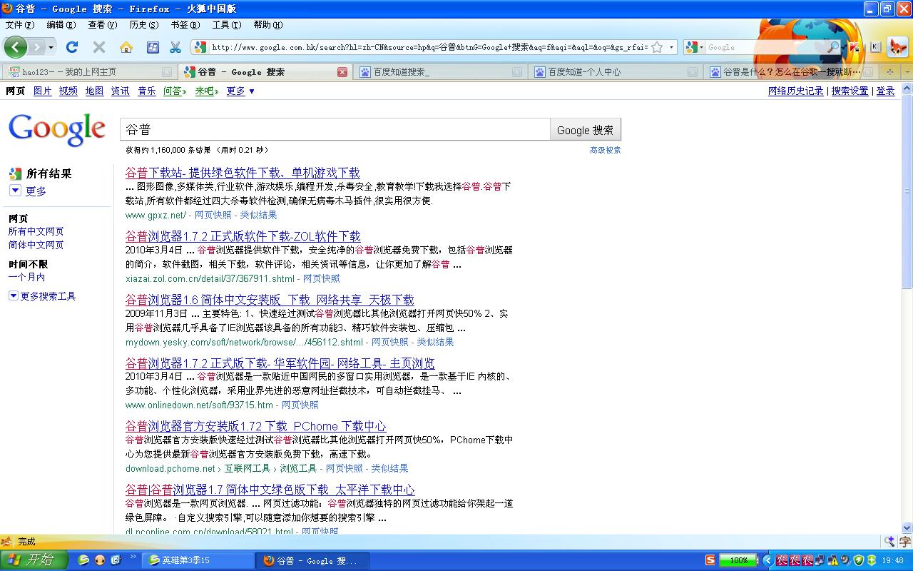913x571 pixels.
Task: Open the 图片 search category
Action: (43, 91)
